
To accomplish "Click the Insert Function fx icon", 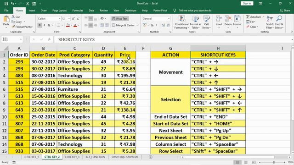I will (49, 39).
